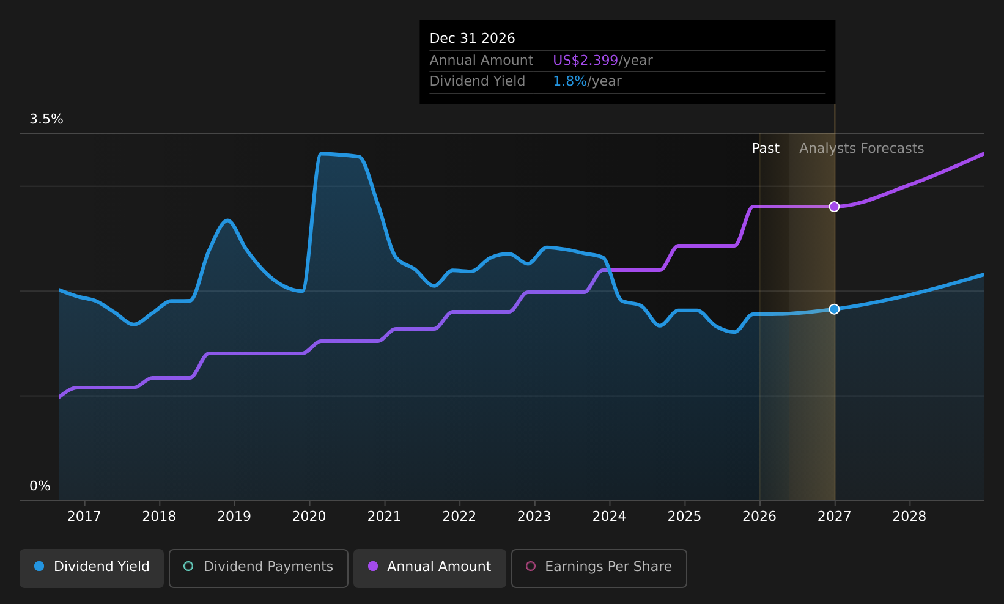The width and height of the screenshot is (1004, 604).
Task: Enable the Dividend Payments legend series
Action: (x=259, y=568)
